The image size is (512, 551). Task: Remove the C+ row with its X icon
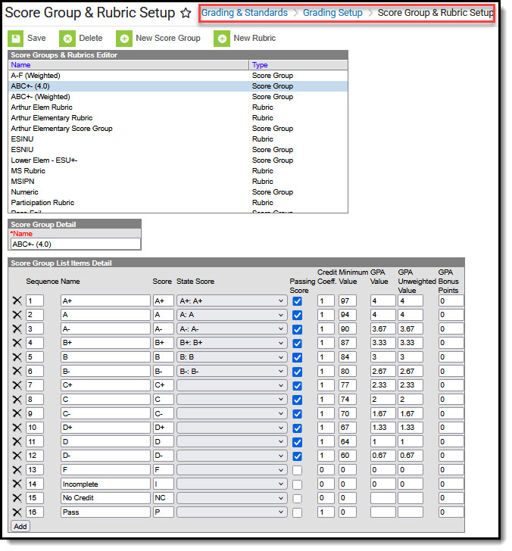click(17, 385)
